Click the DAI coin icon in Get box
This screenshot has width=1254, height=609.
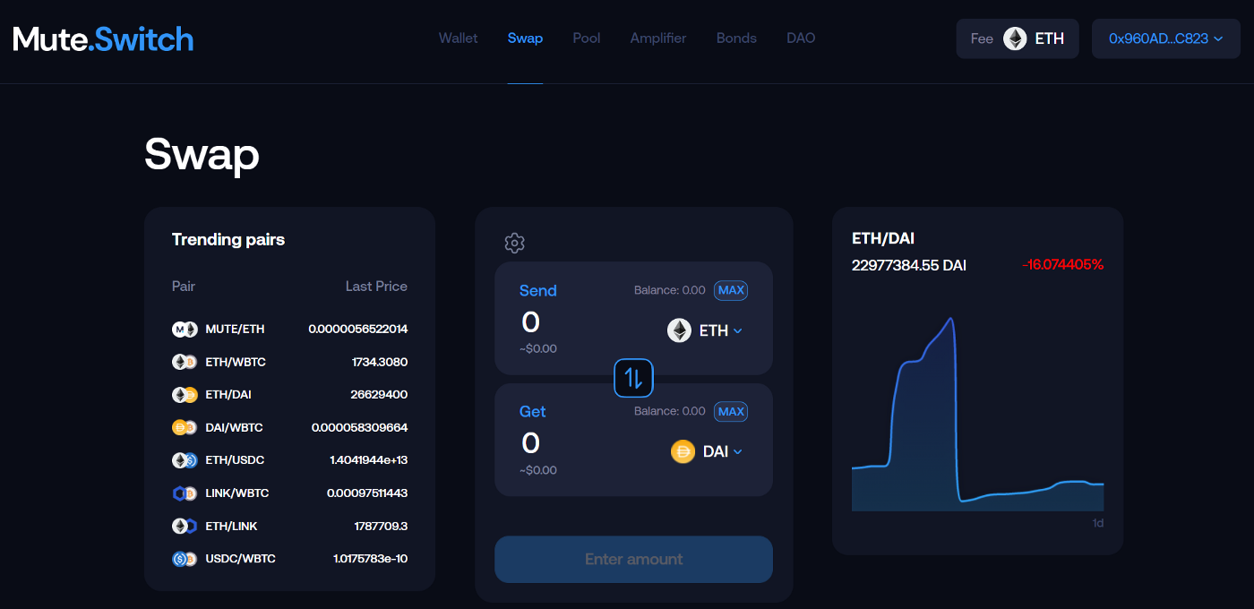[683, 451]
